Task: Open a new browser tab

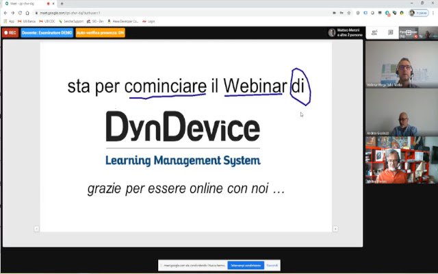Action: [62, 3]
